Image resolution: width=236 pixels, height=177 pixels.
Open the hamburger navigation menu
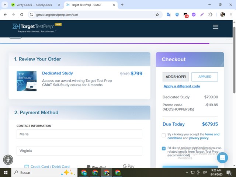tap(215, 27)
